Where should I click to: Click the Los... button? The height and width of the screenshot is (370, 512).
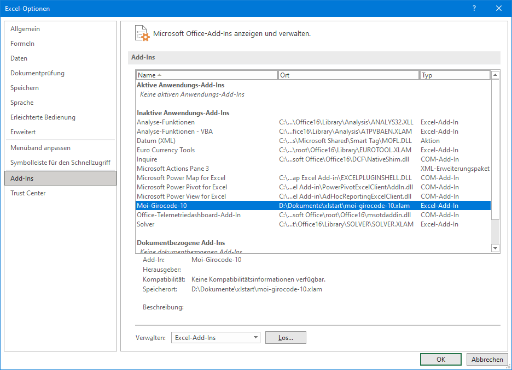286,338
